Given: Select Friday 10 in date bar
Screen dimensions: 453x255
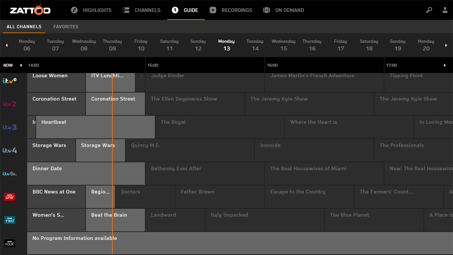Looking at the screenshot, I should (x=141, y=45).
